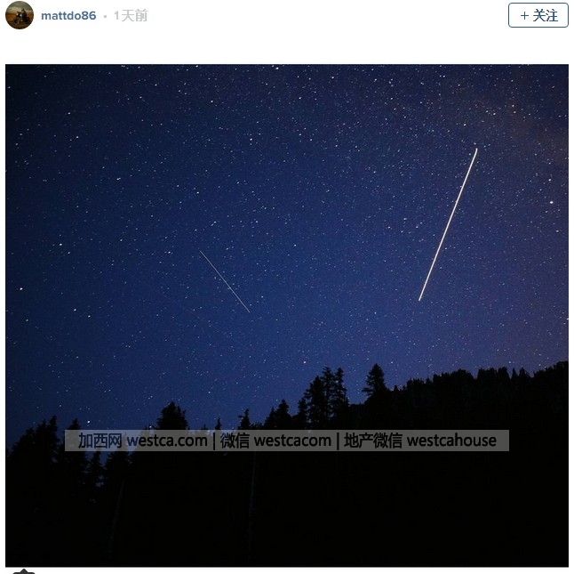
Task: Click the short faint meteor streak
Action: [x=225, y=281]
